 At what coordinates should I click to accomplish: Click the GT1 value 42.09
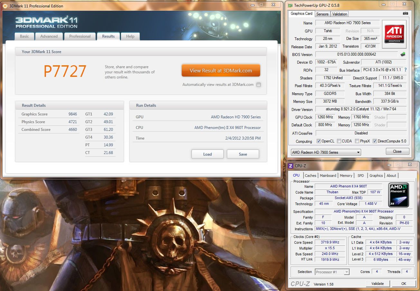click(x=108, y=114)
